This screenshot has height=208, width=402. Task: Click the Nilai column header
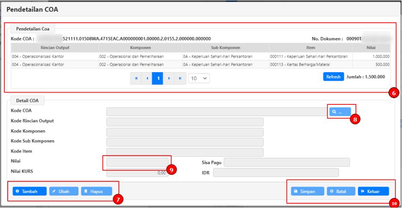tap(371, 48)
